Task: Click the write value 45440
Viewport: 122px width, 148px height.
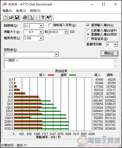Action: 99,80
